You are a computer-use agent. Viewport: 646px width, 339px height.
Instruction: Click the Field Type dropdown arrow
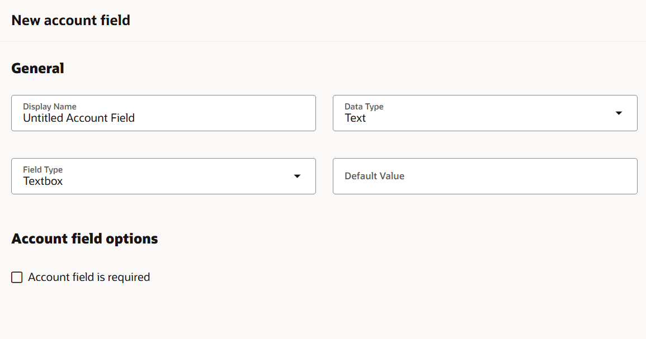[297, 176]
